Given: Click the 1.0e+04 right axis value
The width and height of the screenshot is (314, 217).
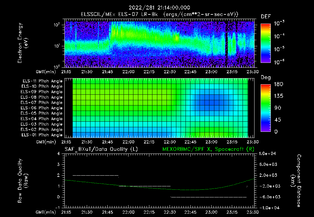Looking at the screenshot, I should coord(267,154).
